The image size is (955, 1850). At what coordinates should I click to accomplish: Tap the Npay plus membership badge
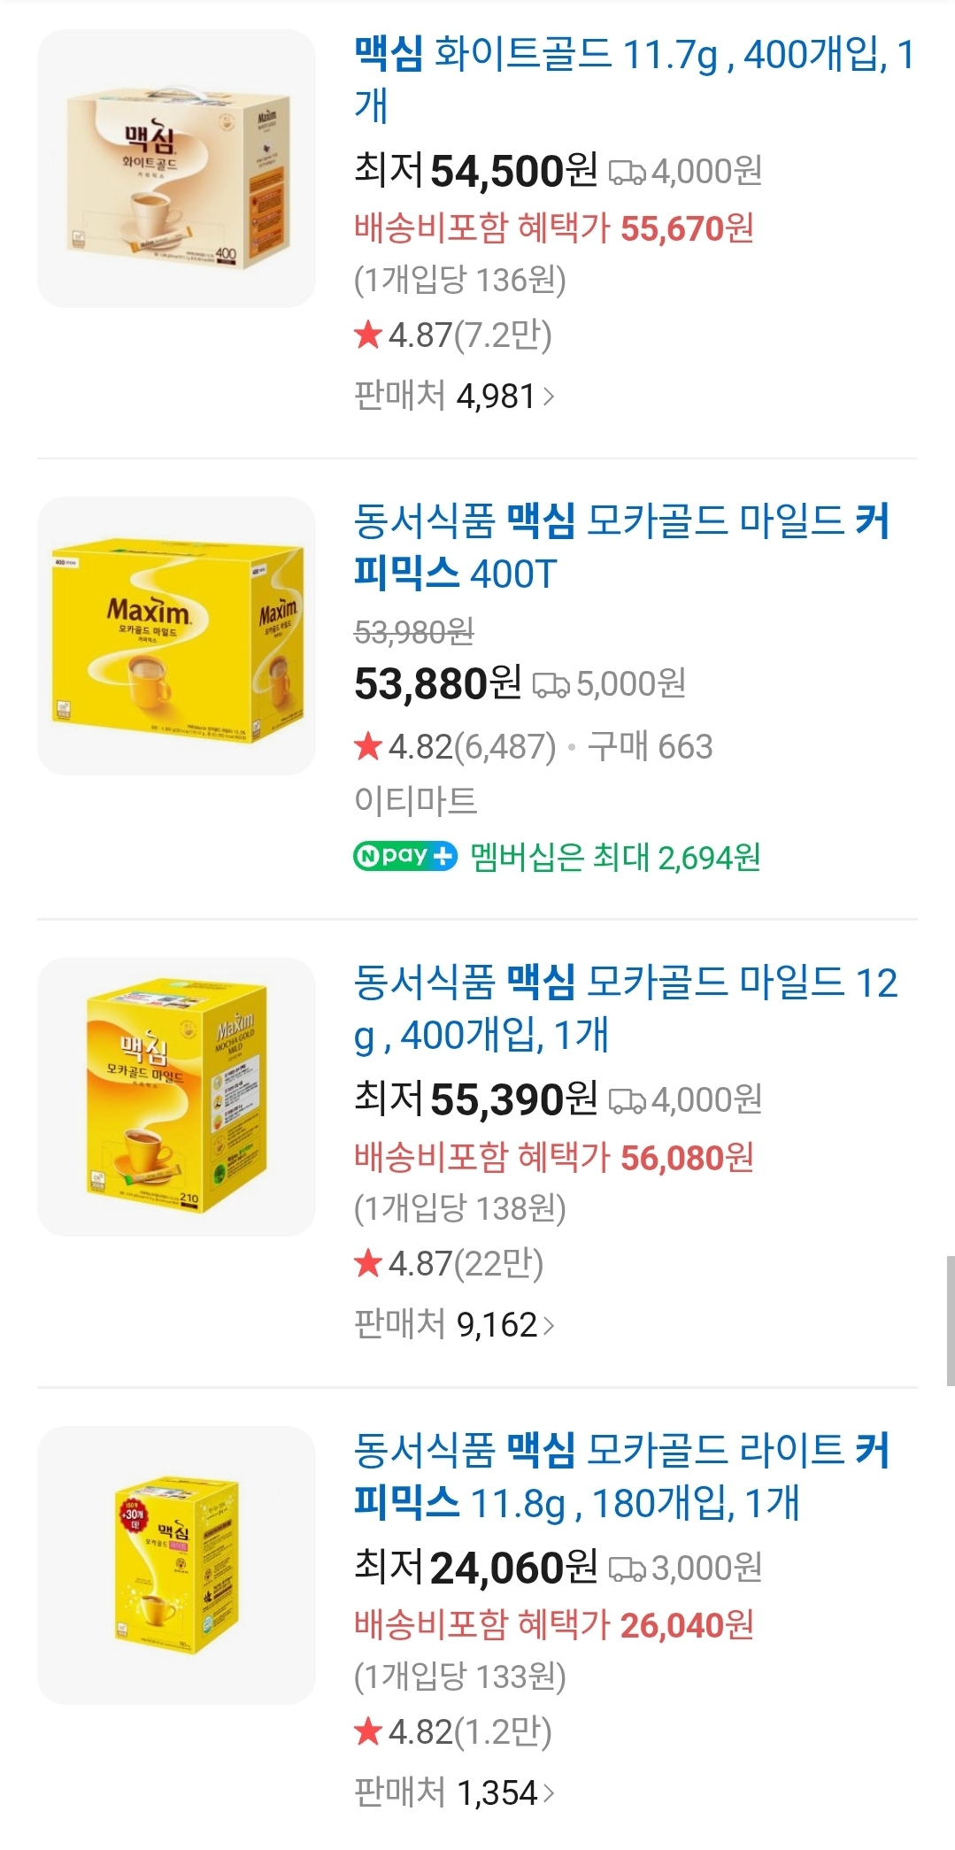[405, 857]
